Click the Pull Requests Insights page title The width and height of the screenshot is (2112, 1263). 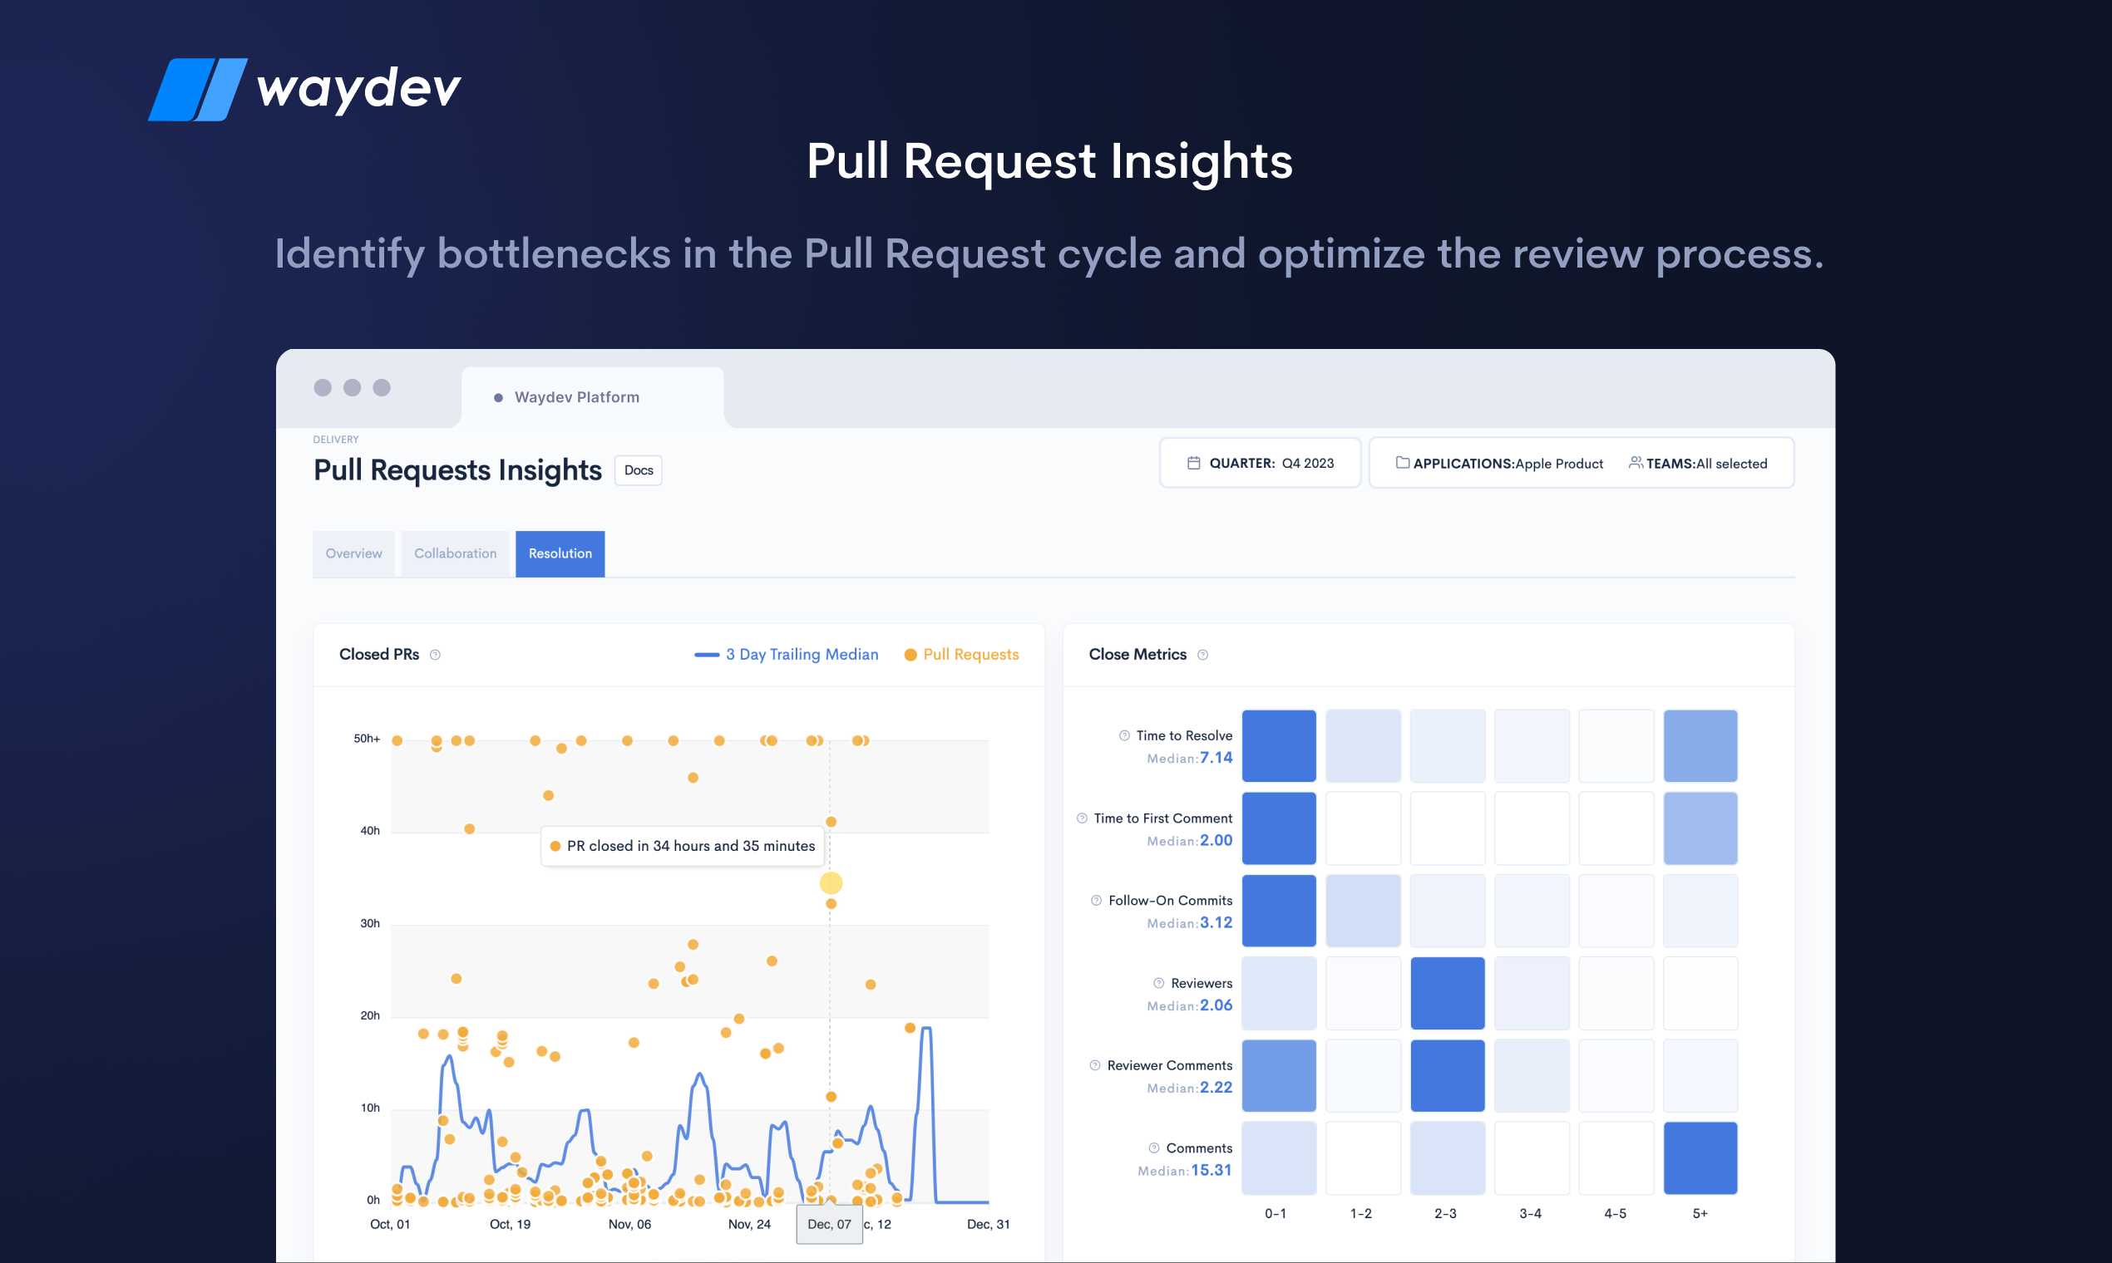(457, 469)
